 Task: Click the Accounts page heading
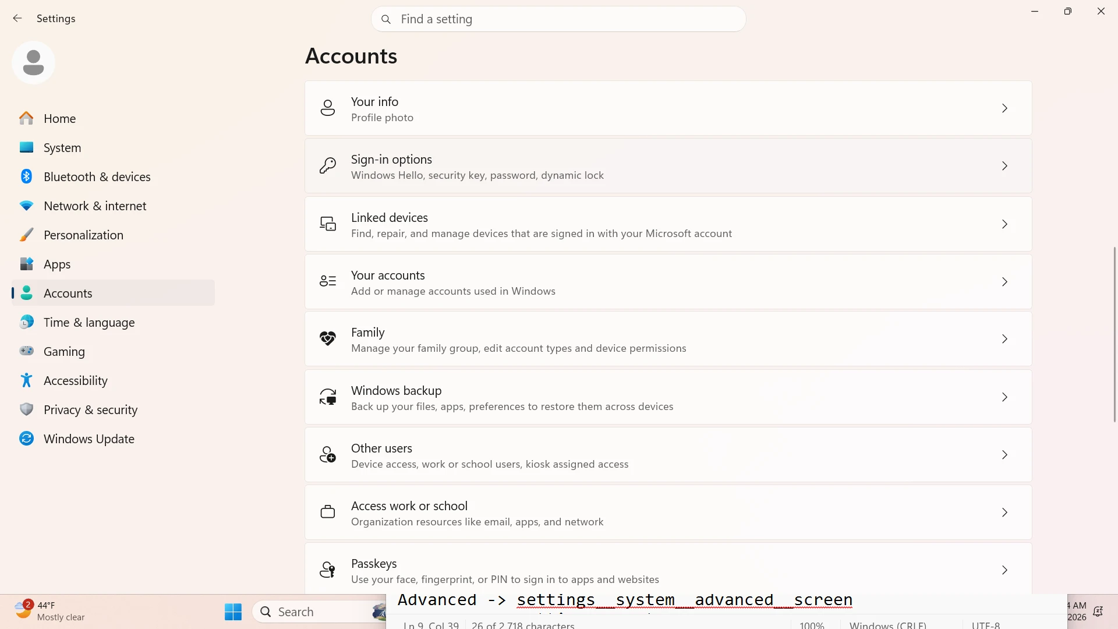[x=351, y=56]
